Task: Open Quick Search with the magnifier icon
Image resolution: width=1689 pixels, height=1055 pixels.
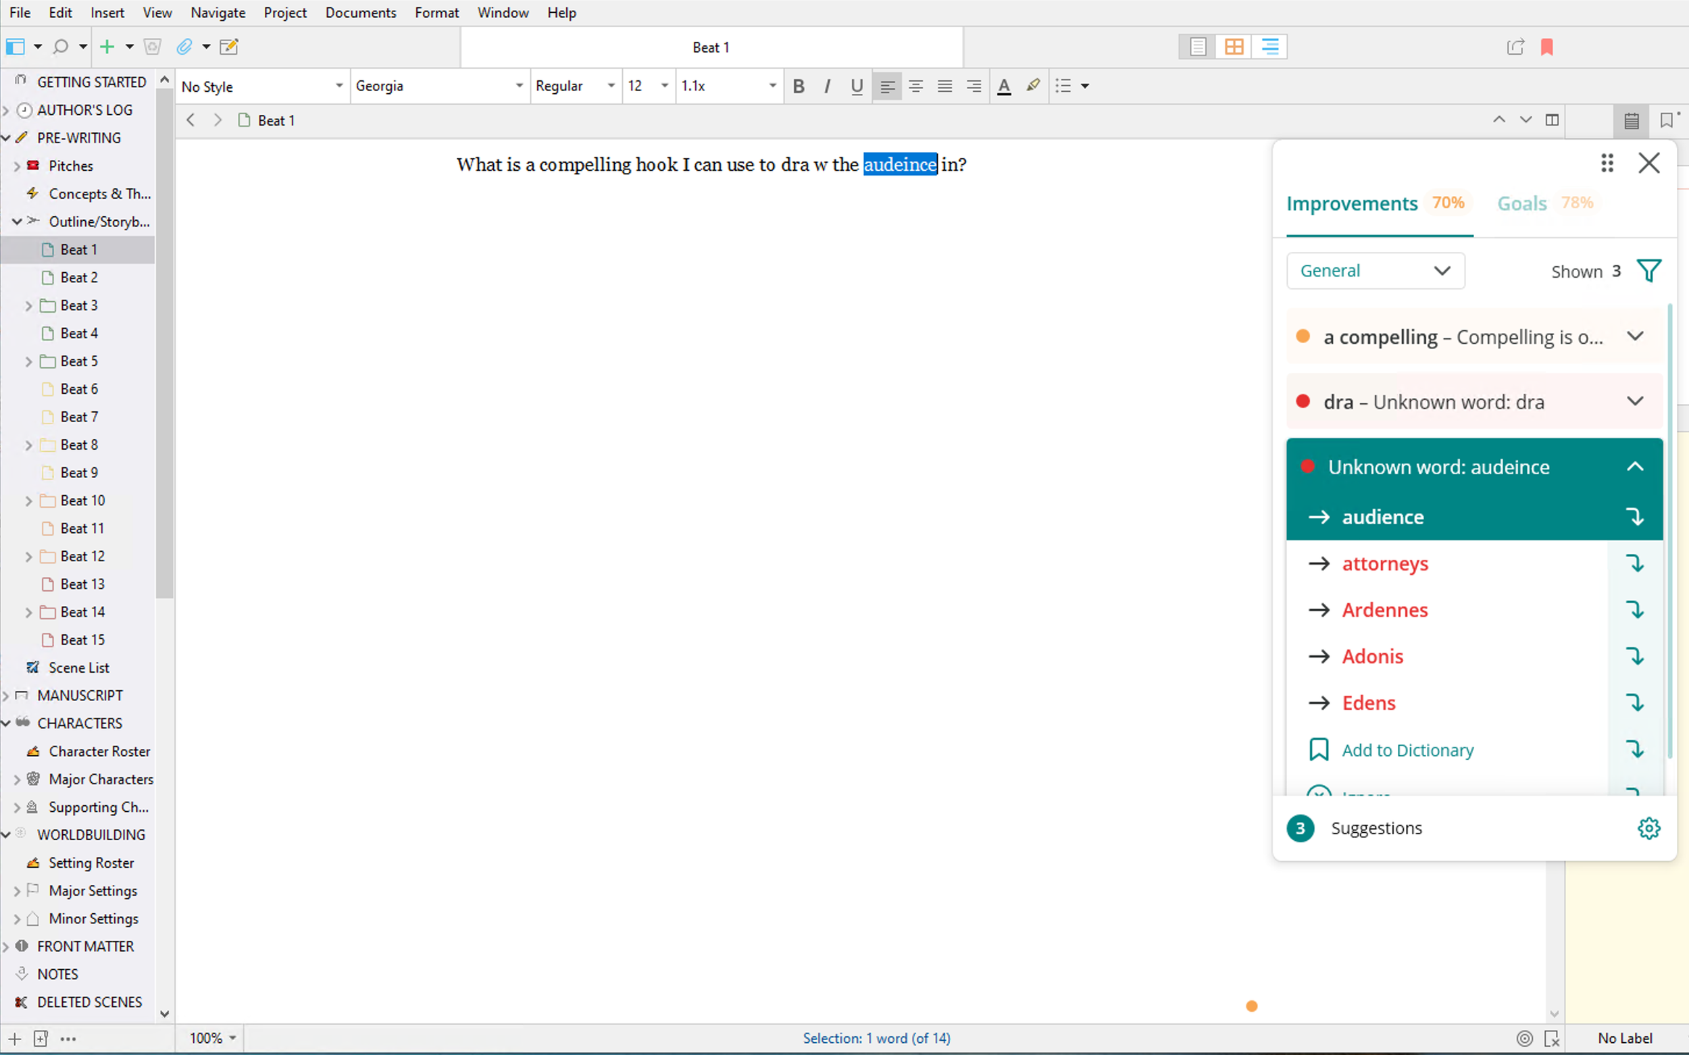Action: pos(61,47)
